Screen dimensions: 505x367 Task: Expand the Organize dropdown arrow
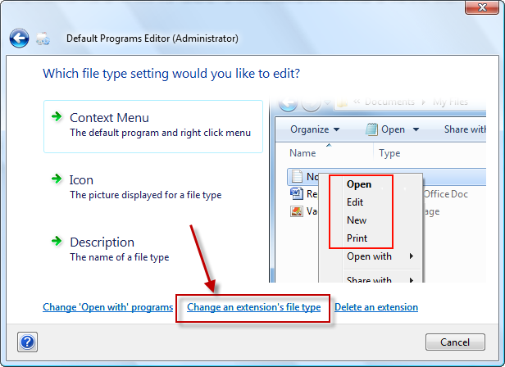click(x=337, y=129)
